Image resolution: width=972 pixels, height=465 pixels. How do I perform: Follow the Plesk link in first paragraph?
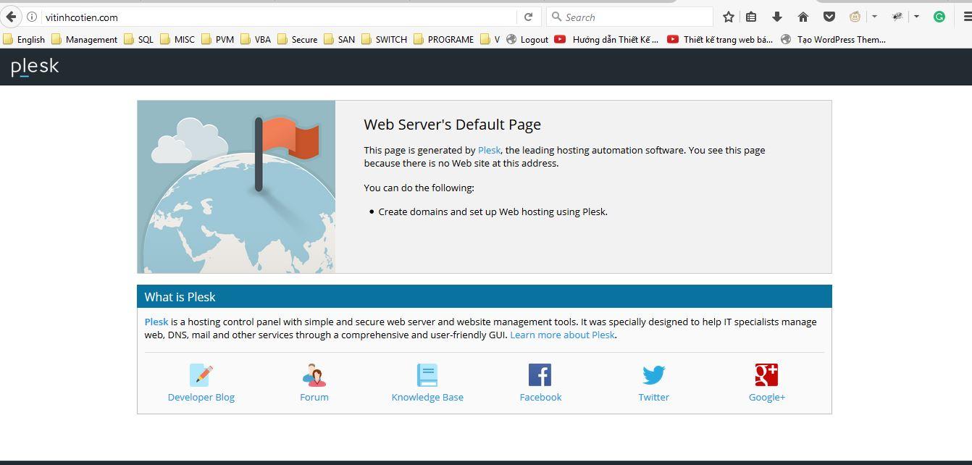click(x=489, y=150)
